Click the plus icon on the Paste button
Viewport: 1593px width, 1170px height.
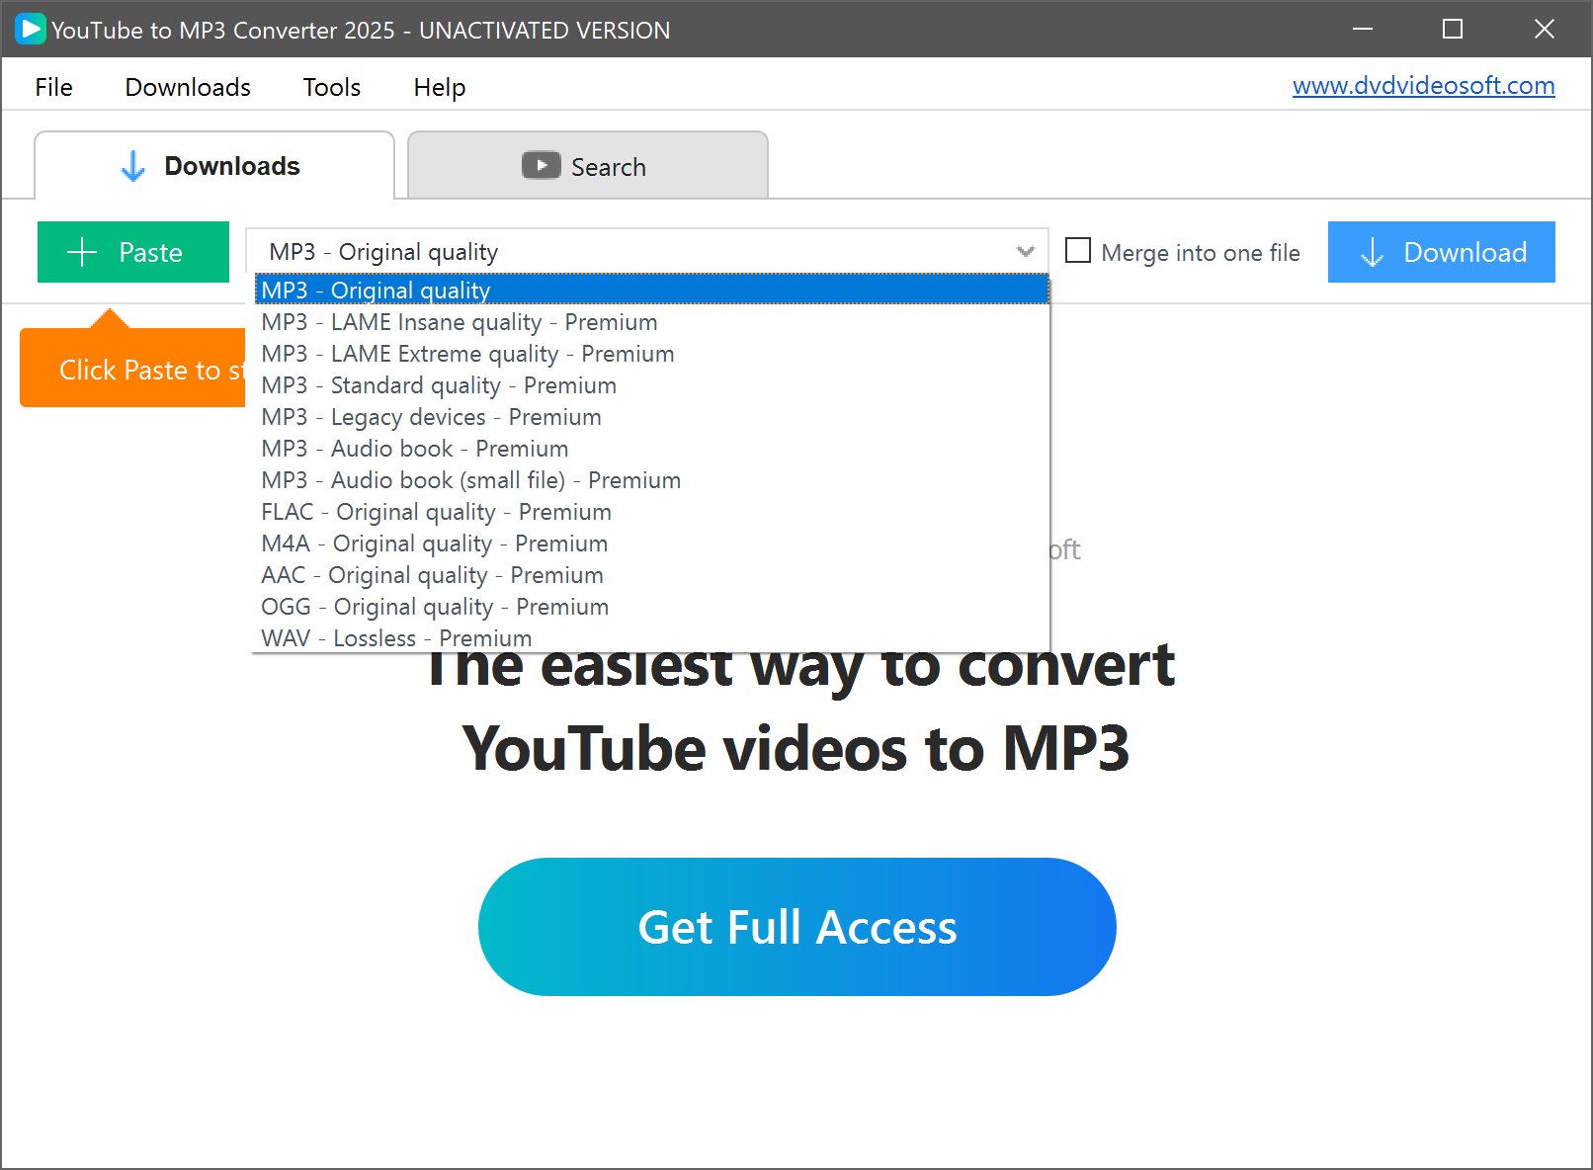click(x=82, y=252)
